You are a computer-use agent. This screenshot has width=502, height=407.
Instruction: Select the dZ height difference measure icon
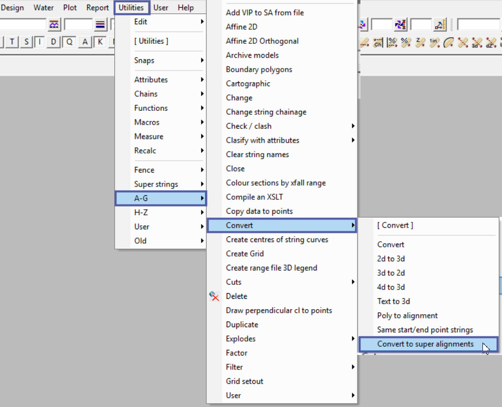(x=491, y=43)
